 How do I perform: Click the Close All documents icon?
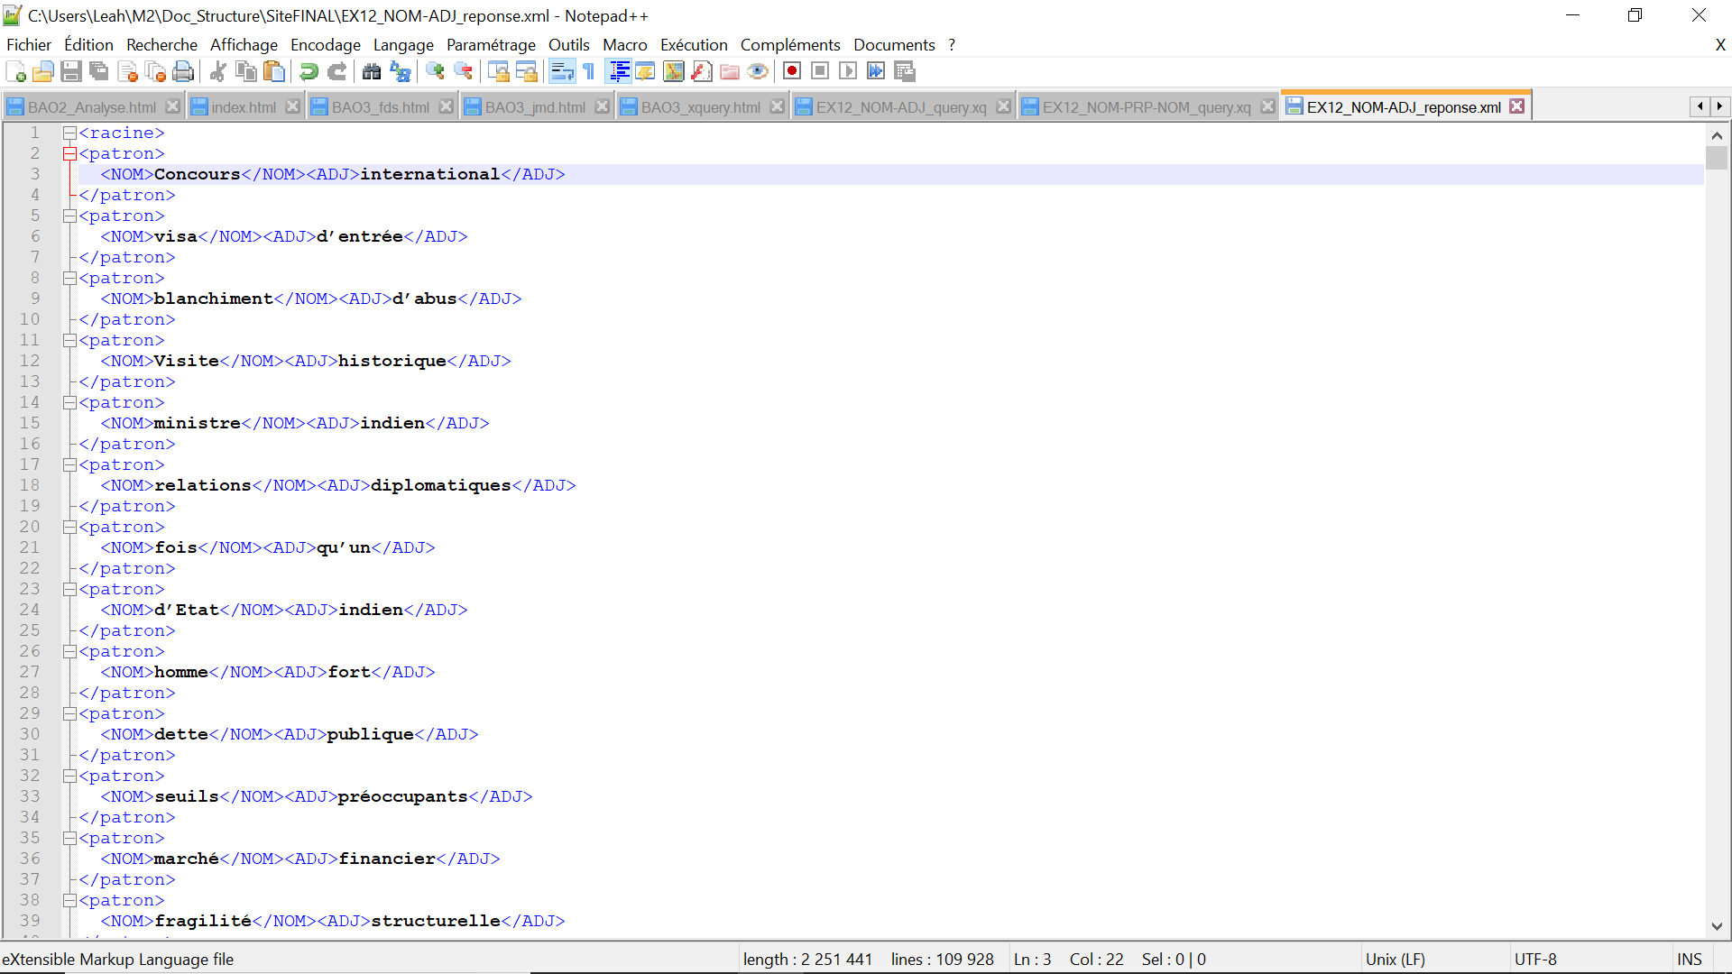[x=156, y=72]
